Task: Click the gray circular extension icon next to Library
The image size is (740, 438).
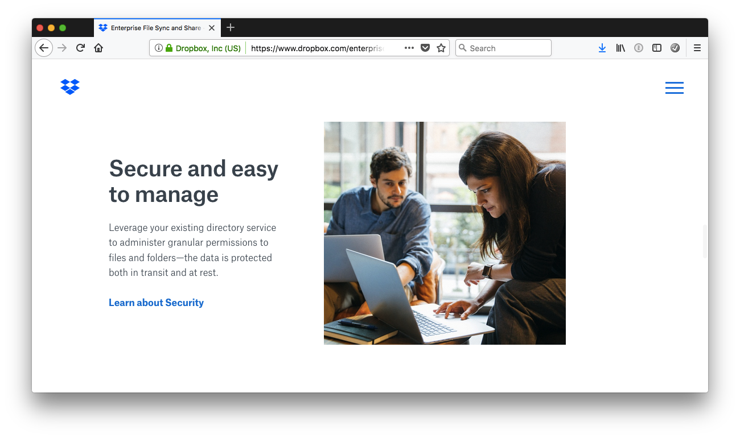Action: (639, 48)
